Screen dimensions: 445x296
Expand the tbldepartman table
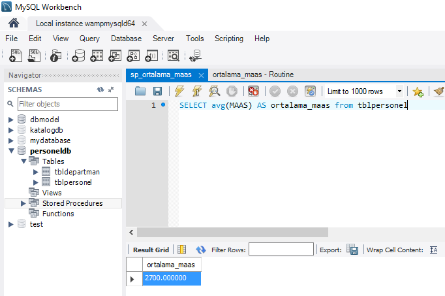[x=35, y=172]
